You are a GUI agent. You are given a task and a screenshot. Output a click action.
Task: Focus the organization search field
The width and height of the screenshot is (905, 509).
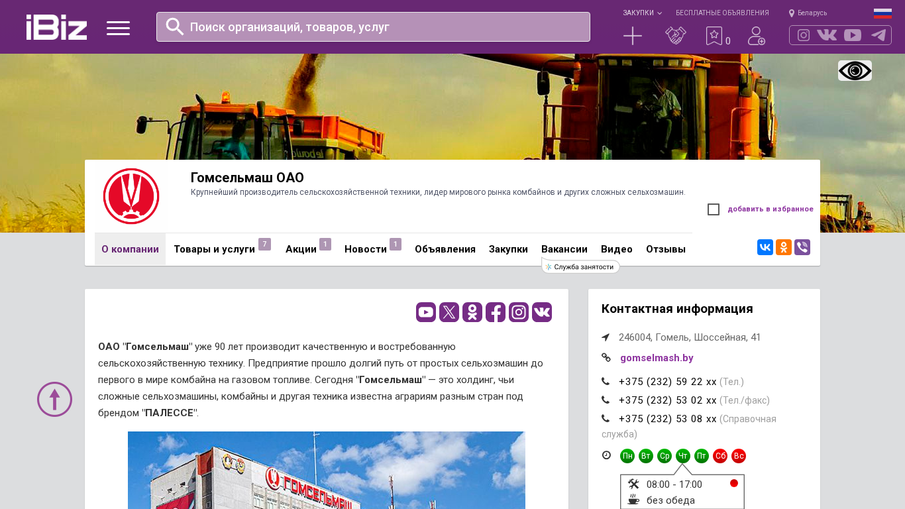point(373,27)
